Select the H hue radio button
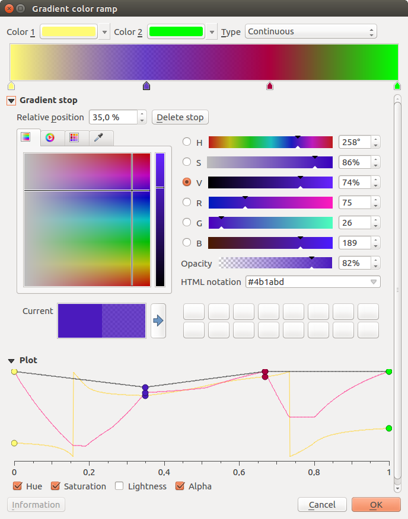This screenshot has width=408, height=519. pyautogui.click(x=187, y=142)
